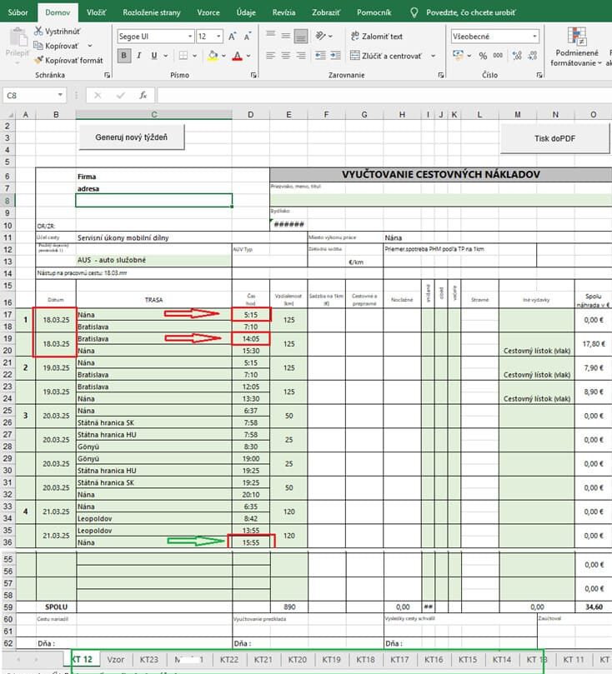Switch to the Rozloženie strany tab
This screenshot has height=674, width=612.
[152, 12]
